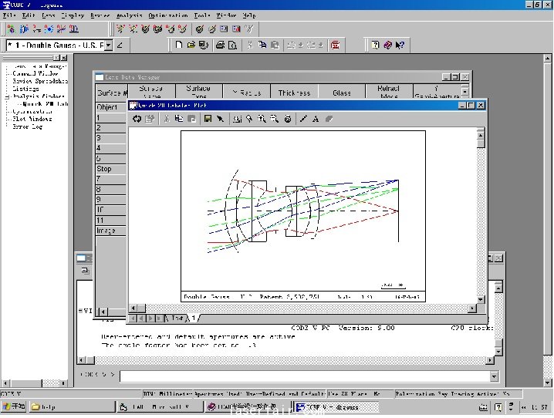Click the zoom-in magnifier in plot toolbar

[262, 119]
